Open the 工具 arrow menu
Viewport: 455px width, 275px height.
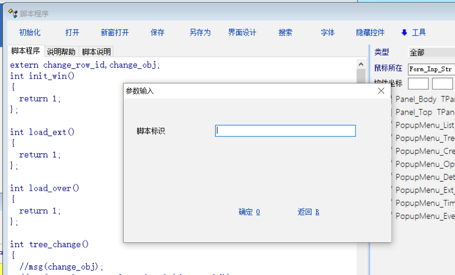[x=413, y=33]
